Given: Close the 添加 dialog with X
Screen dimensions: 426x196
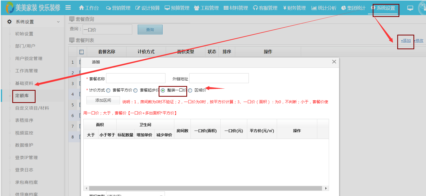Looking at the screenshot, I should coord(334,62).
